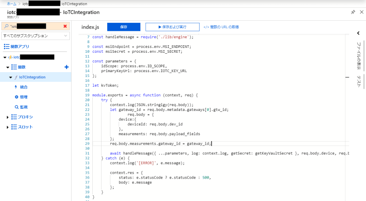Click 保存および実行 (Save and run) button
The height and width of the screenshot is (201, 366).
tap(172, 27)
